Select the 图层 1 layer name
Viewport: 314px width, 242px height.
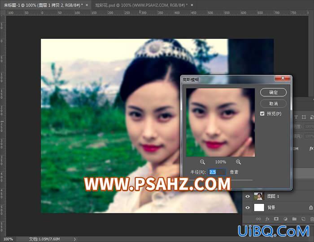(273, 196)
